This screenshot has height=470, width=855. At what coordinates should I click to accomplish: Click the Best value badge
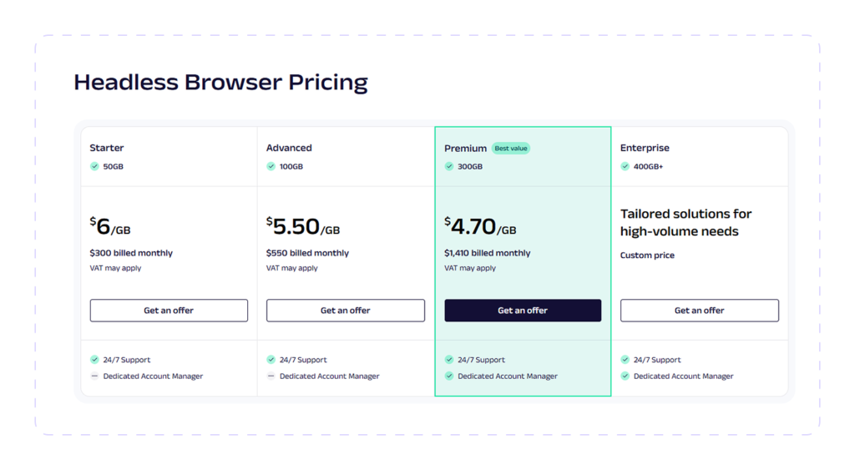(x=511, y=149)
